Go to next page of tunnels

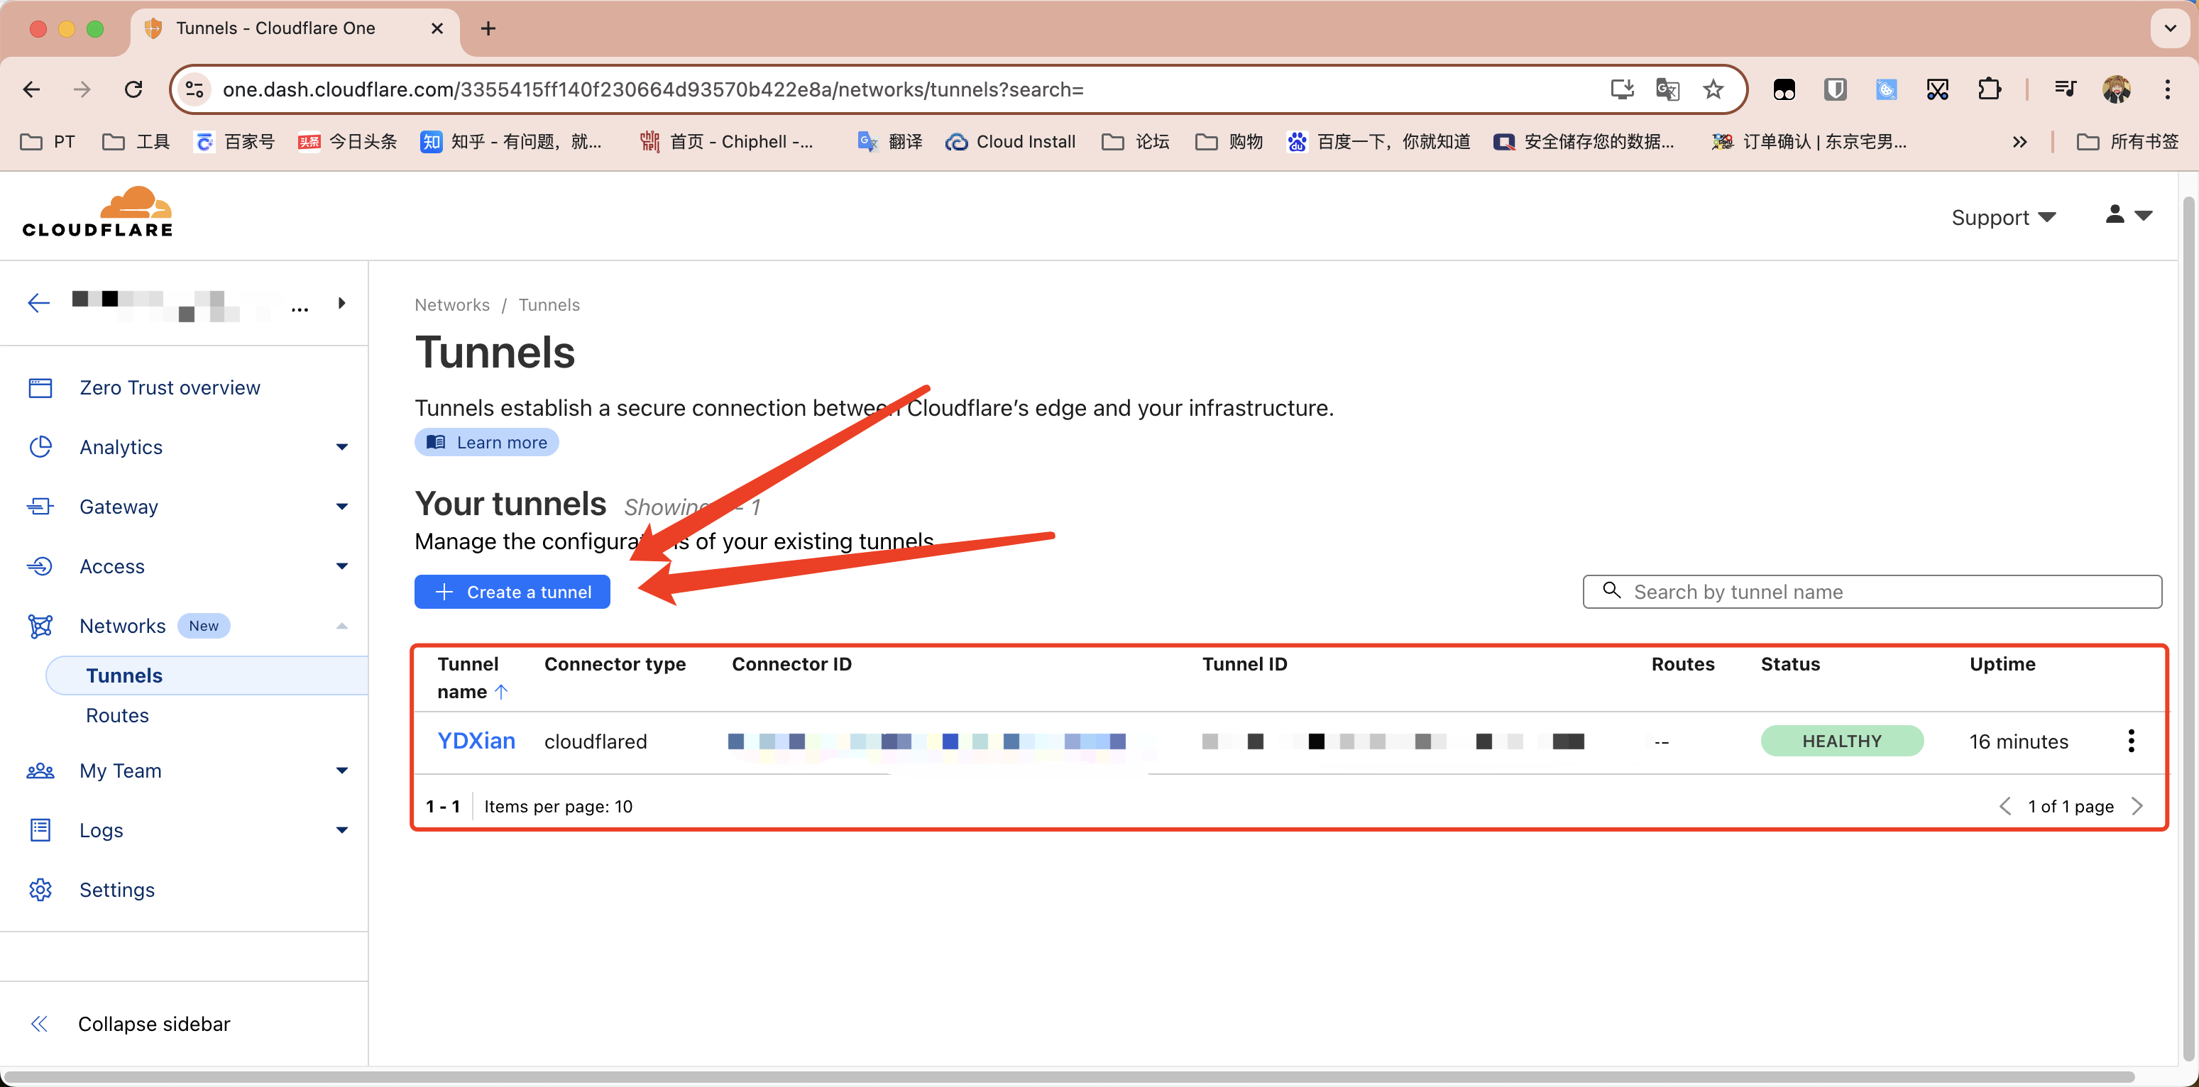tap(2137, 807)
